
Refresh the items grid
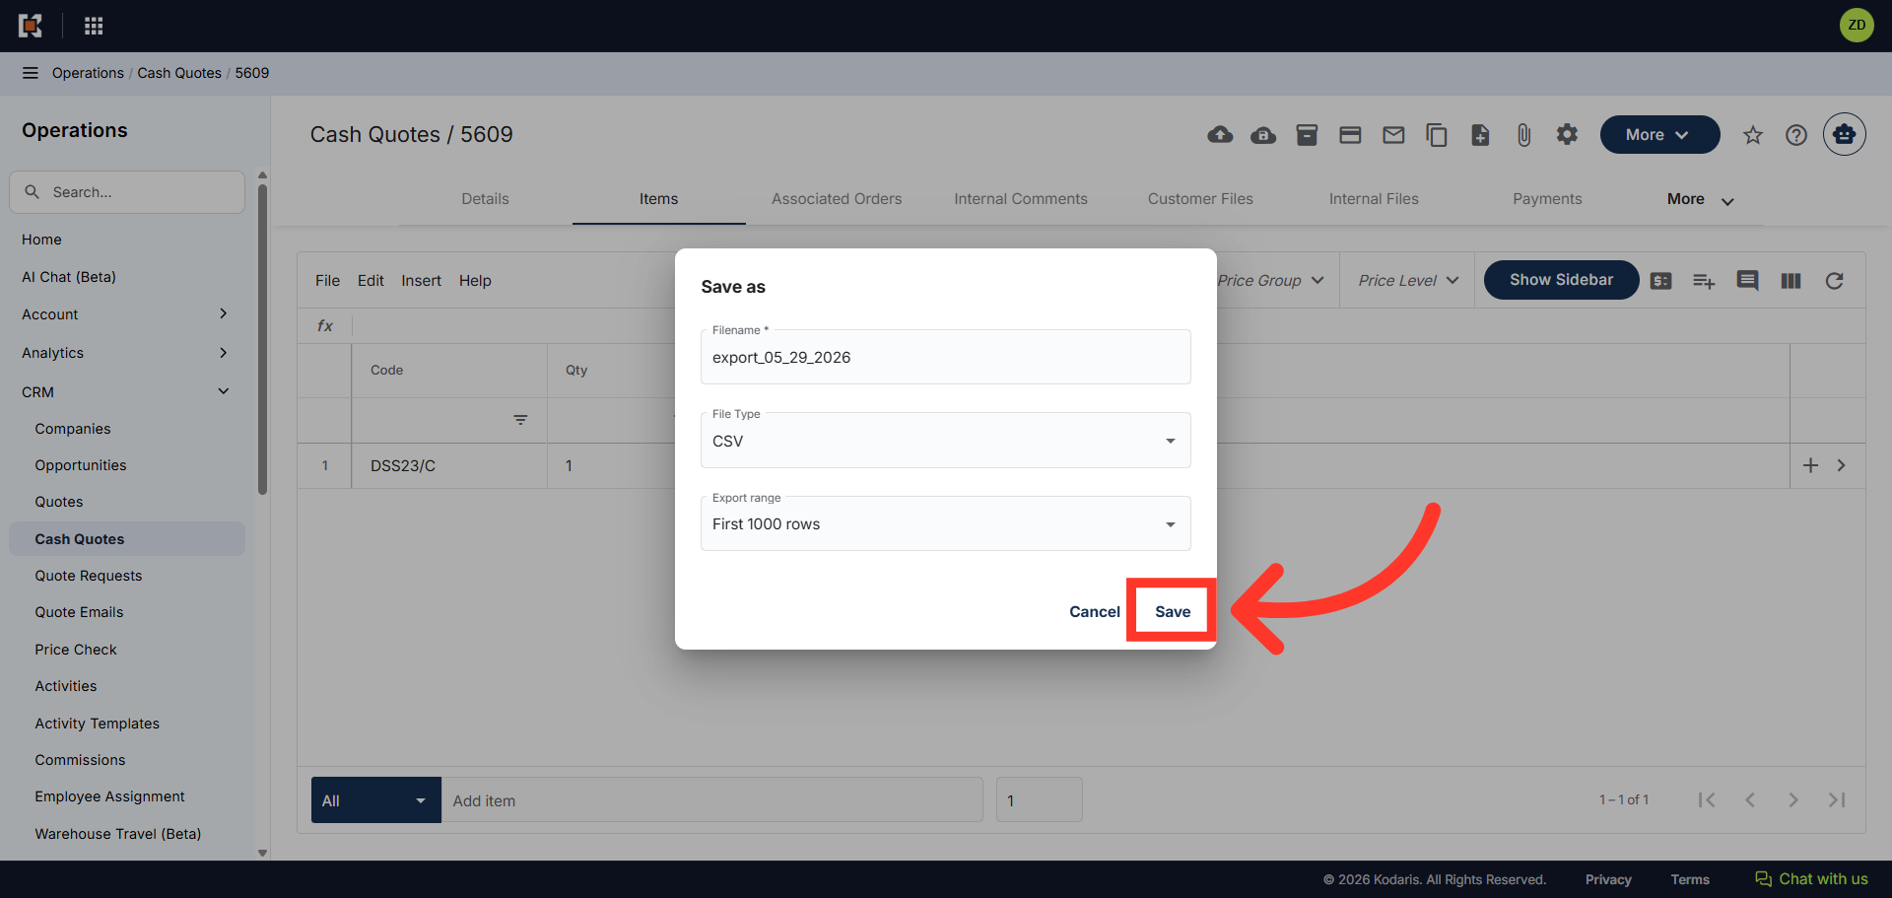point(1834,281)
